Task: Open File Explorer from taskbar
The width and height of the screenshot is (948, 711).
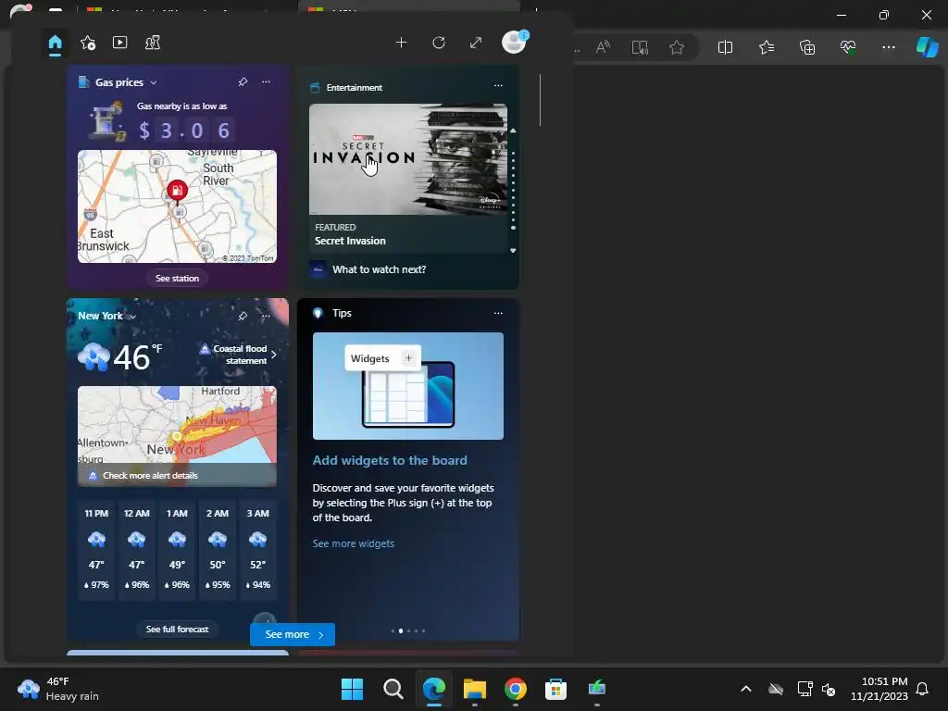Action: [475, 689]
